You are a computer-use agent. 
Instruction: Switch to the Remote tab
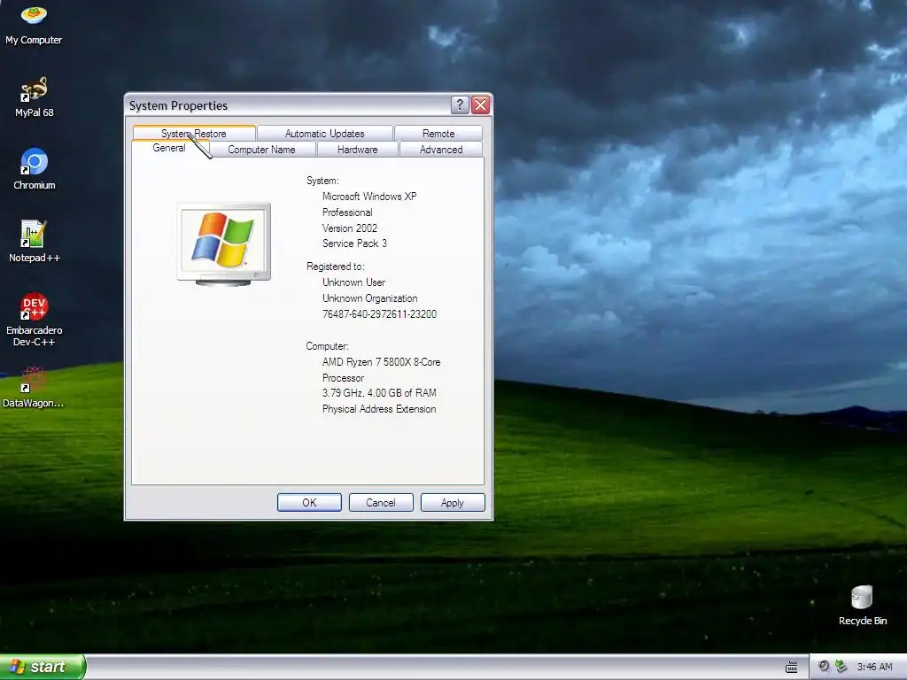click(x=438, y=133)
